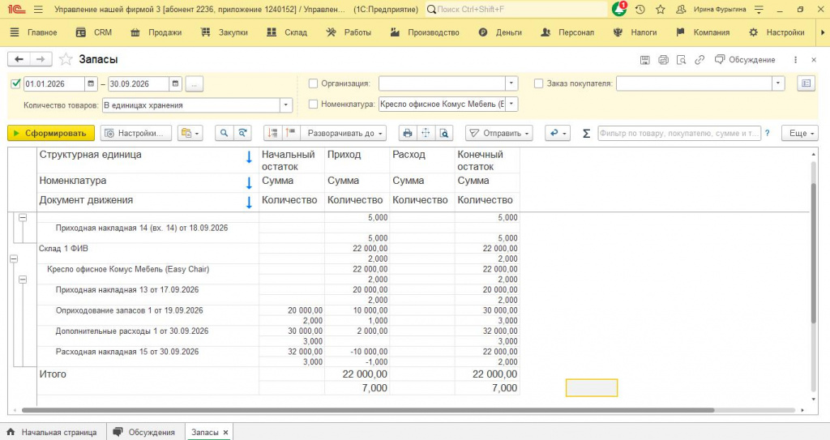Close the Запасы tab
This screenshot has width=830, height=440.
(x=225, y=433)
